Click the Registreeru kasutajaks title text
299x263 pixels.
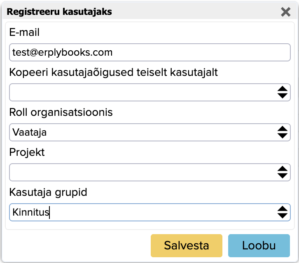59,12
